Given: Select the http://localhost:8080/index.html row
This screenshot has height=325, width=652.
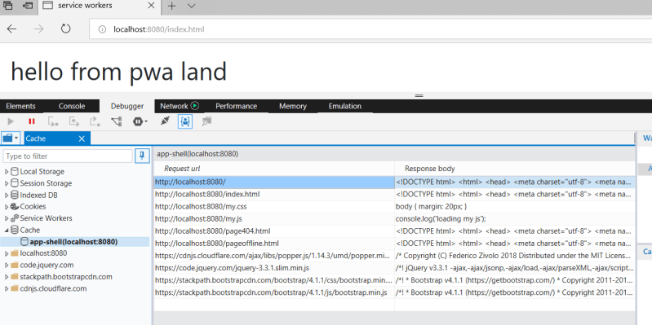Looking at the screenshot, I should 394,194.
